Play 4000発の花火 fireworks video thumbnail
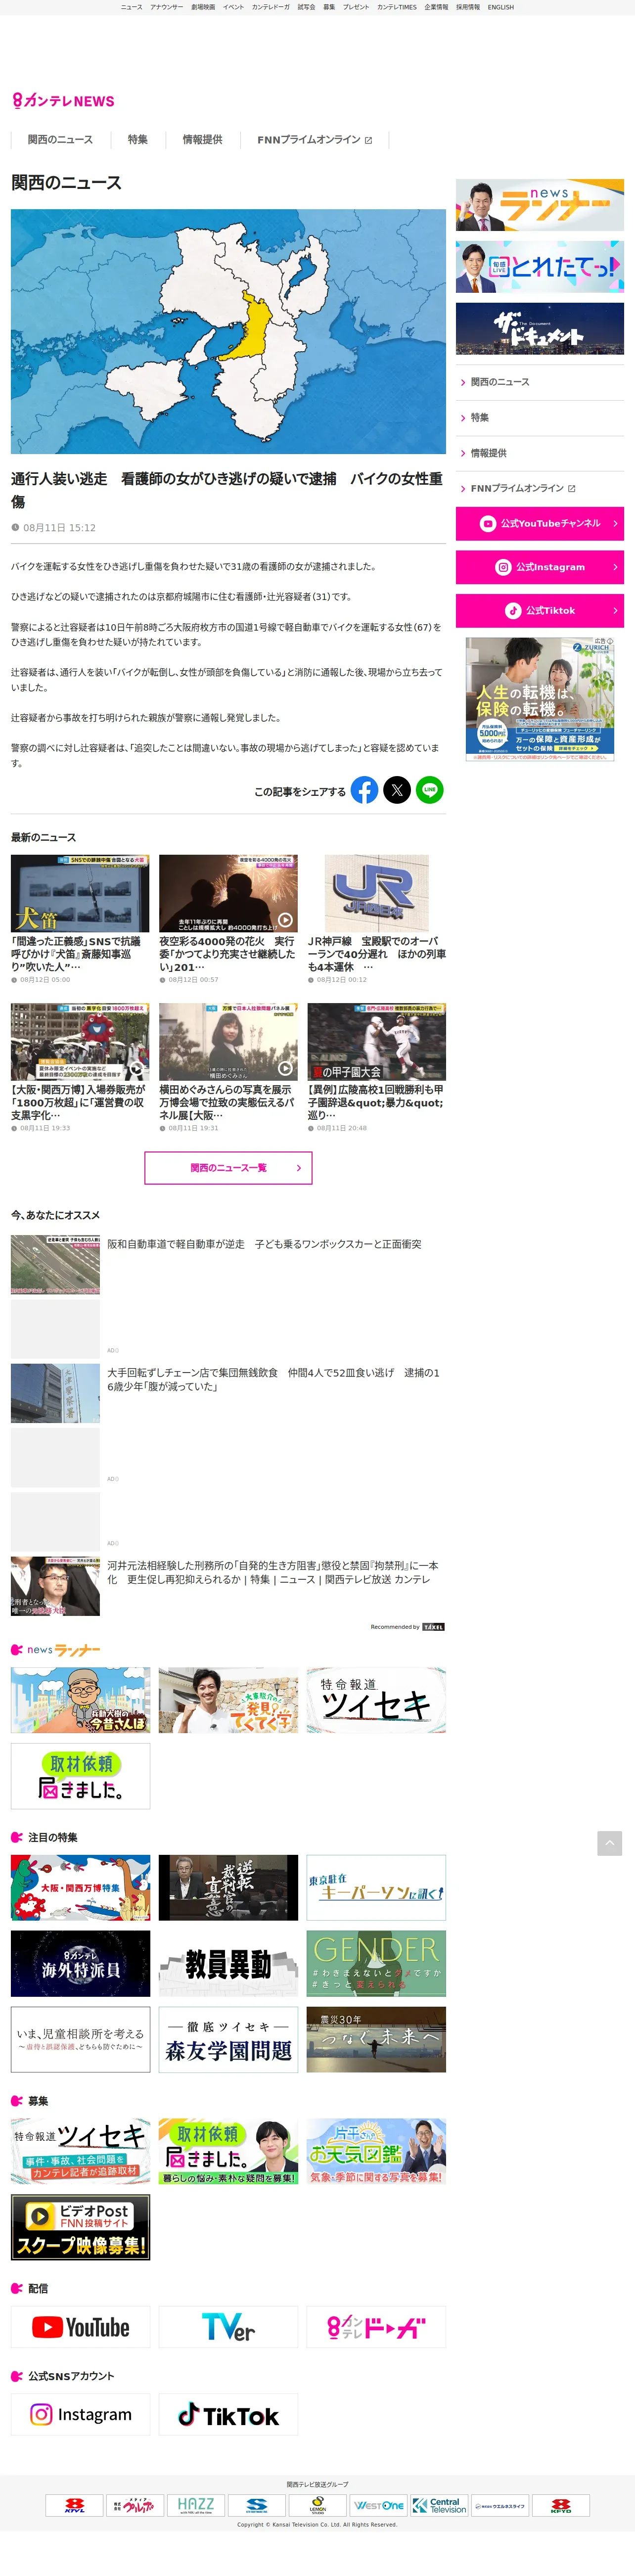 coord(228,894)
